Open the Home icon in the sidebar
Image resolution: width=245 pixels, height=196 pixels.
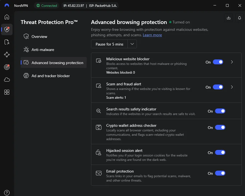pyautogui.click(x=7, y=17)
